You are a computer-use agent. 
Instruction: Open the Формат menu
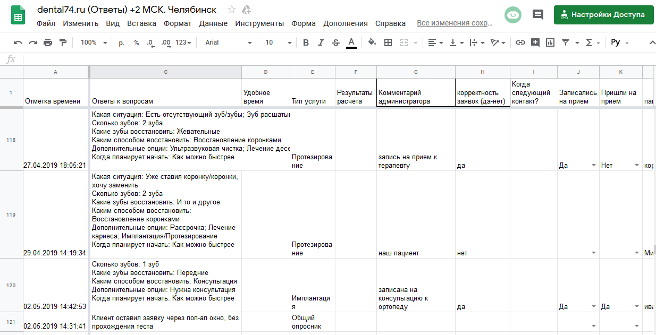point(178,23)
